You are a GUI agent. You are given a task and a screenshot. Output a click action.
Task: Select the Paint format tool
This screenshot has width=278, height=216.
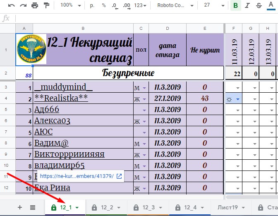click(x=46, y=6)
